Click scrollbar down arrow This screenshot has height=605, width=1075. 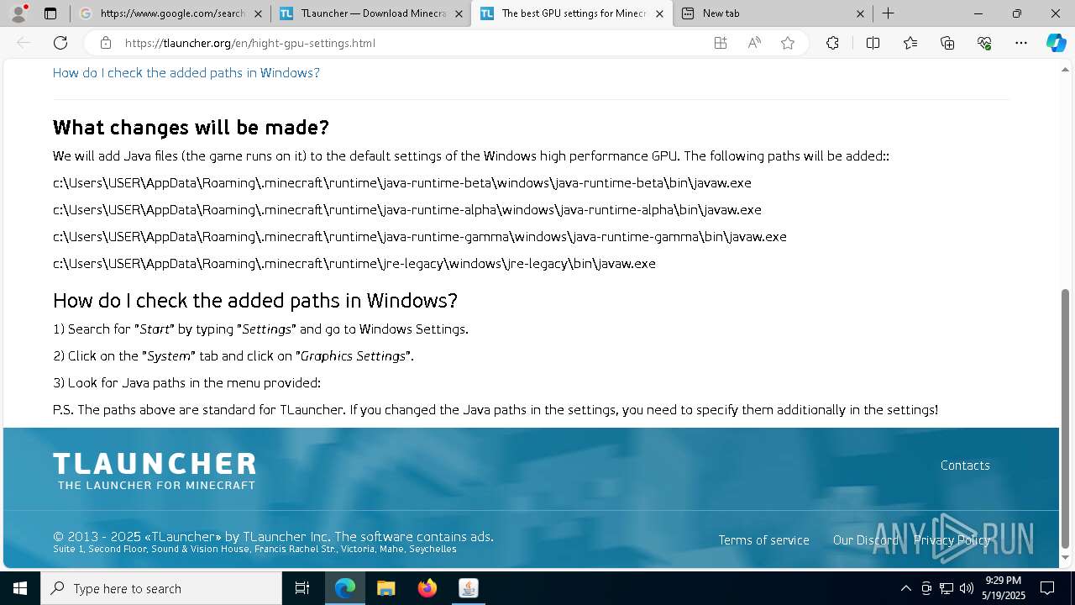click(x=1066, y=558)
